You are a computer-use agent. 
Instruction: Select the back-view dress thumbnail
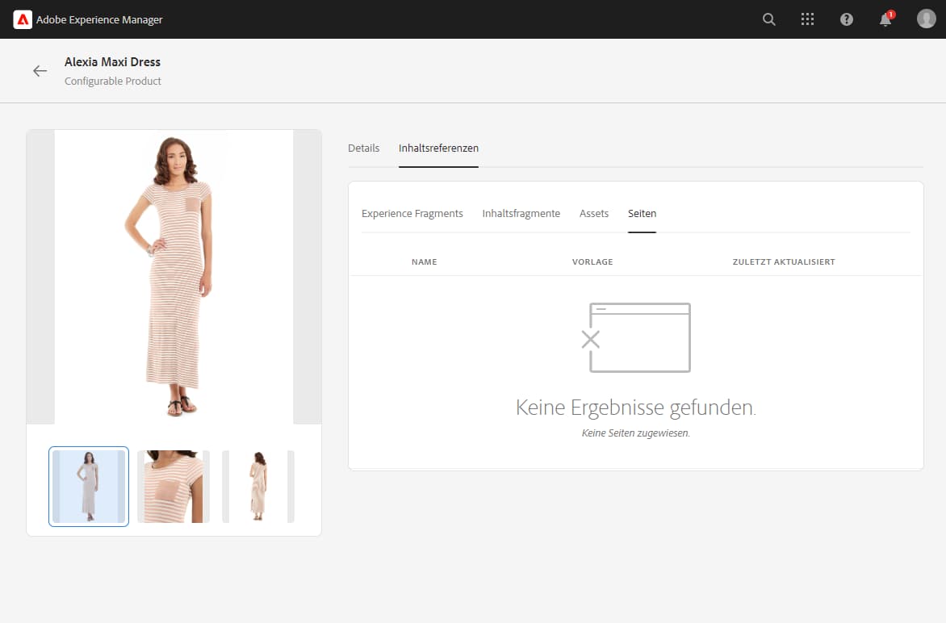click(257, 486)
